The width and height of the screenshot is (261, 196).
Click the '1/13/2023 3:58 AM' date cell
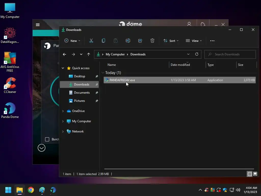click(x=183, y=80)
